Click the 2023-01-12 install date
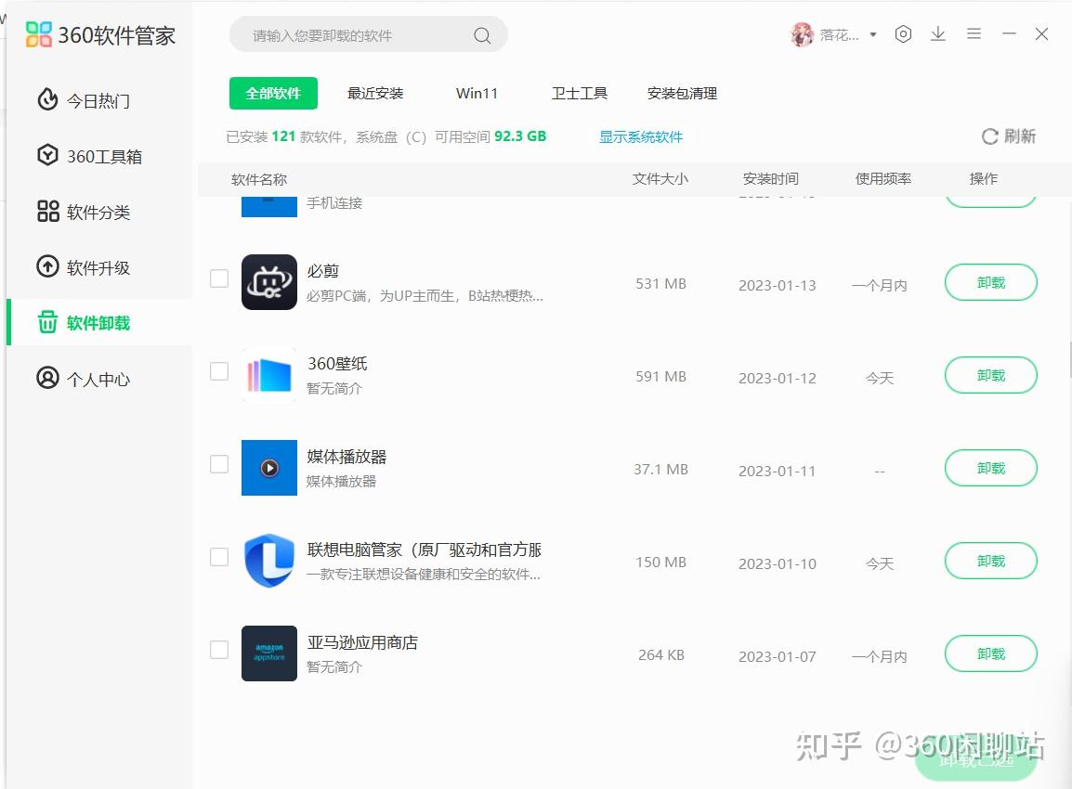Viewport: 1072px width, 789px height. (778, 378)
